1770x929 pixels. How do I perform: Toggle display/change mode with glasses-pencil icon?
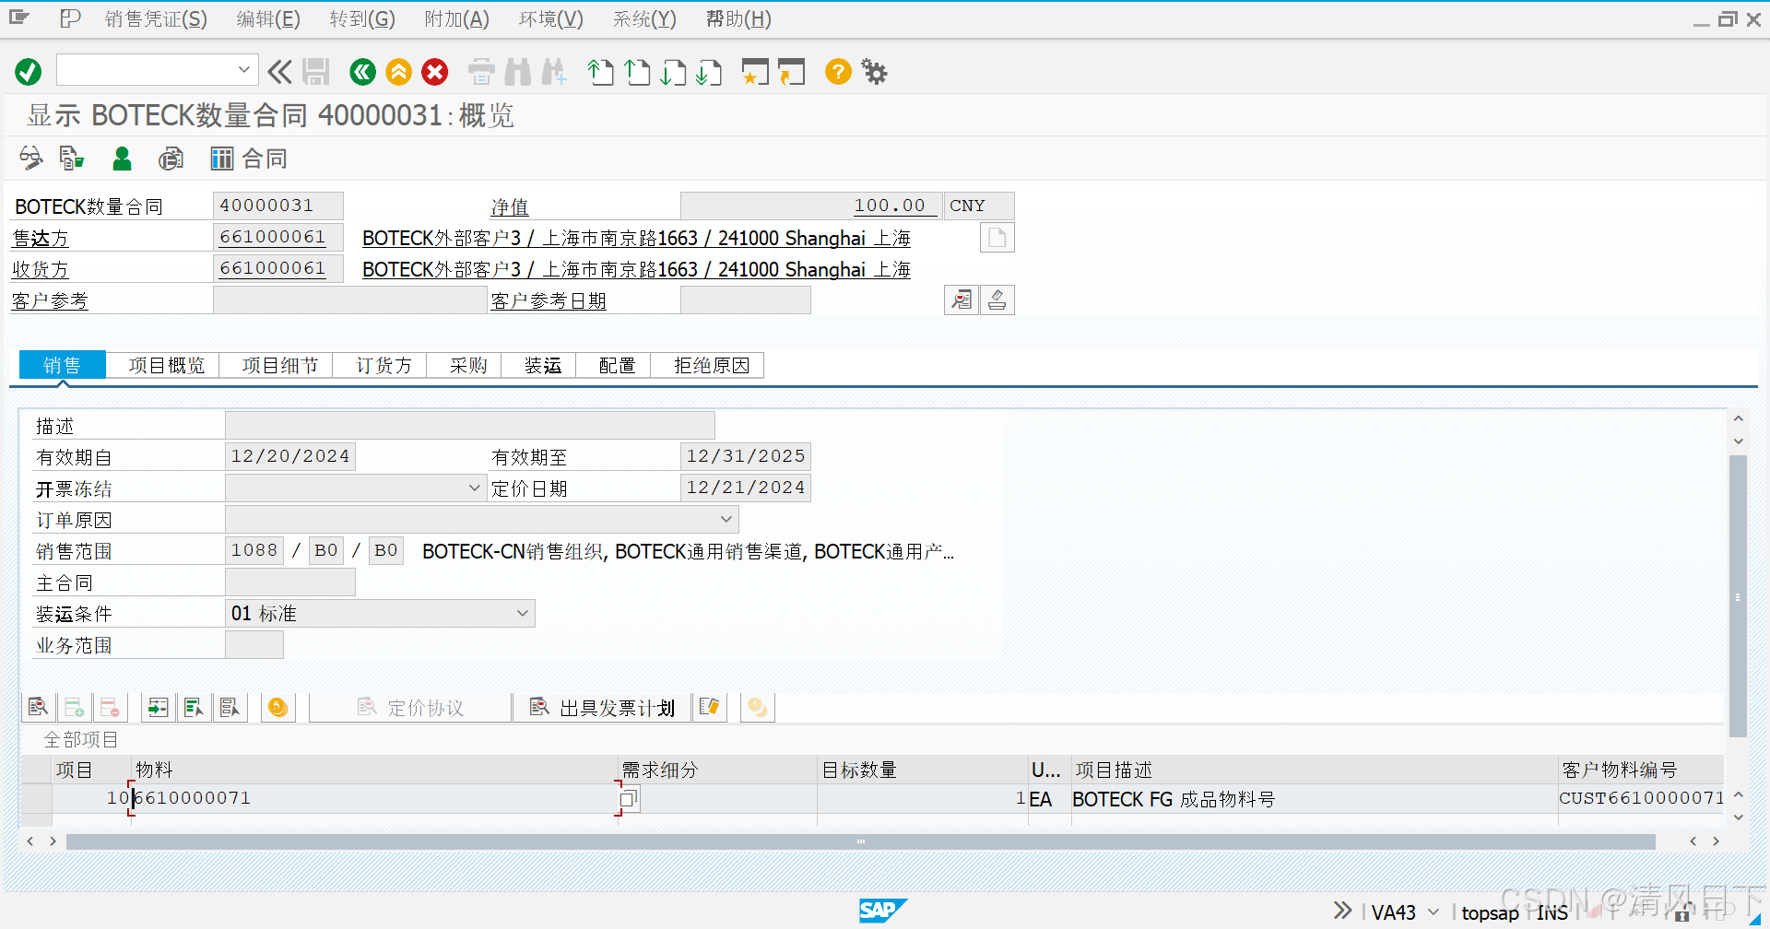point(30,158)
